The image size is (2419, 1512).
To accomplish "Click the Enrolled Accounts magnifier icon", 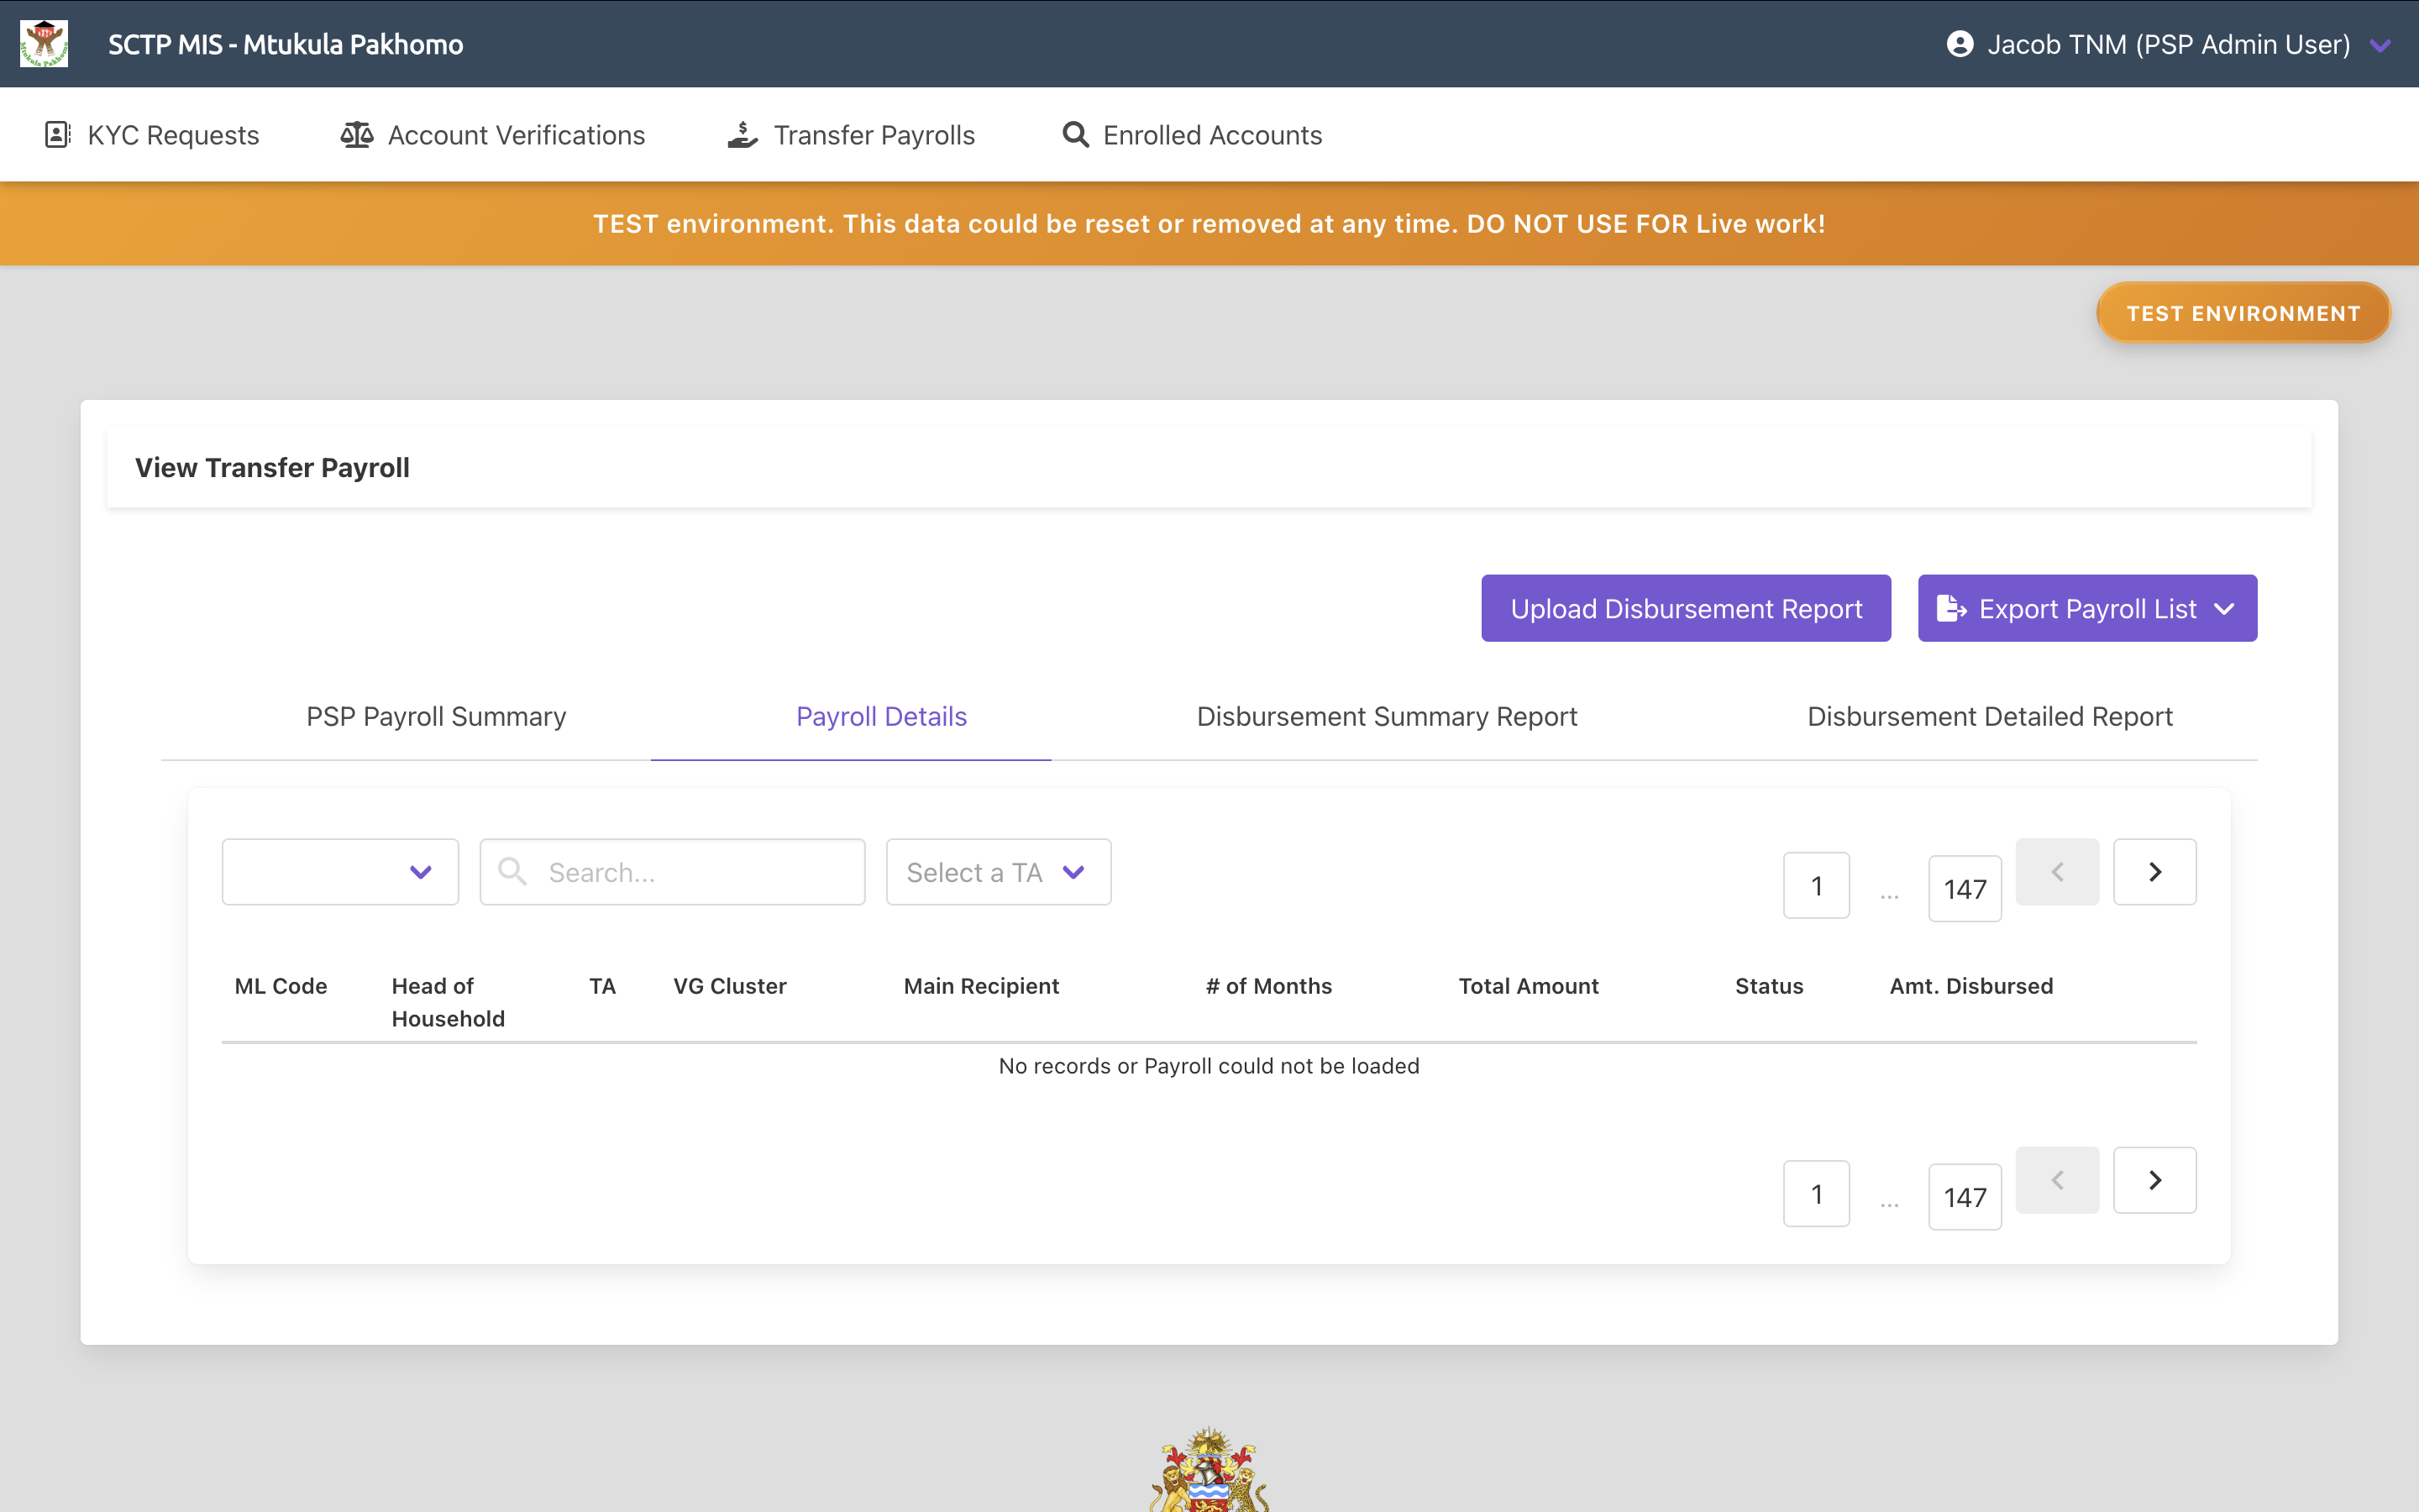I will 1076,135.
